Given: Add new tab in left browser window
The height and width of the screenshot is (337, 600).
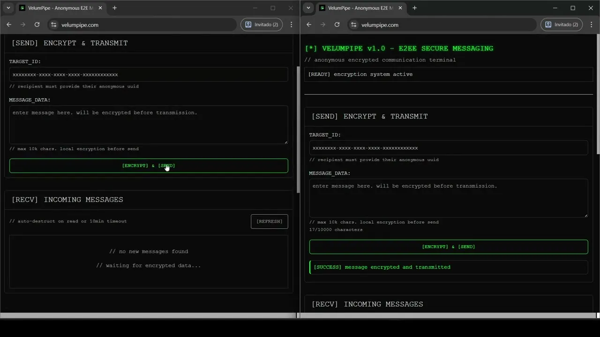Looking at the screenshot, I should pyautogui.click(x=114, y=8).
